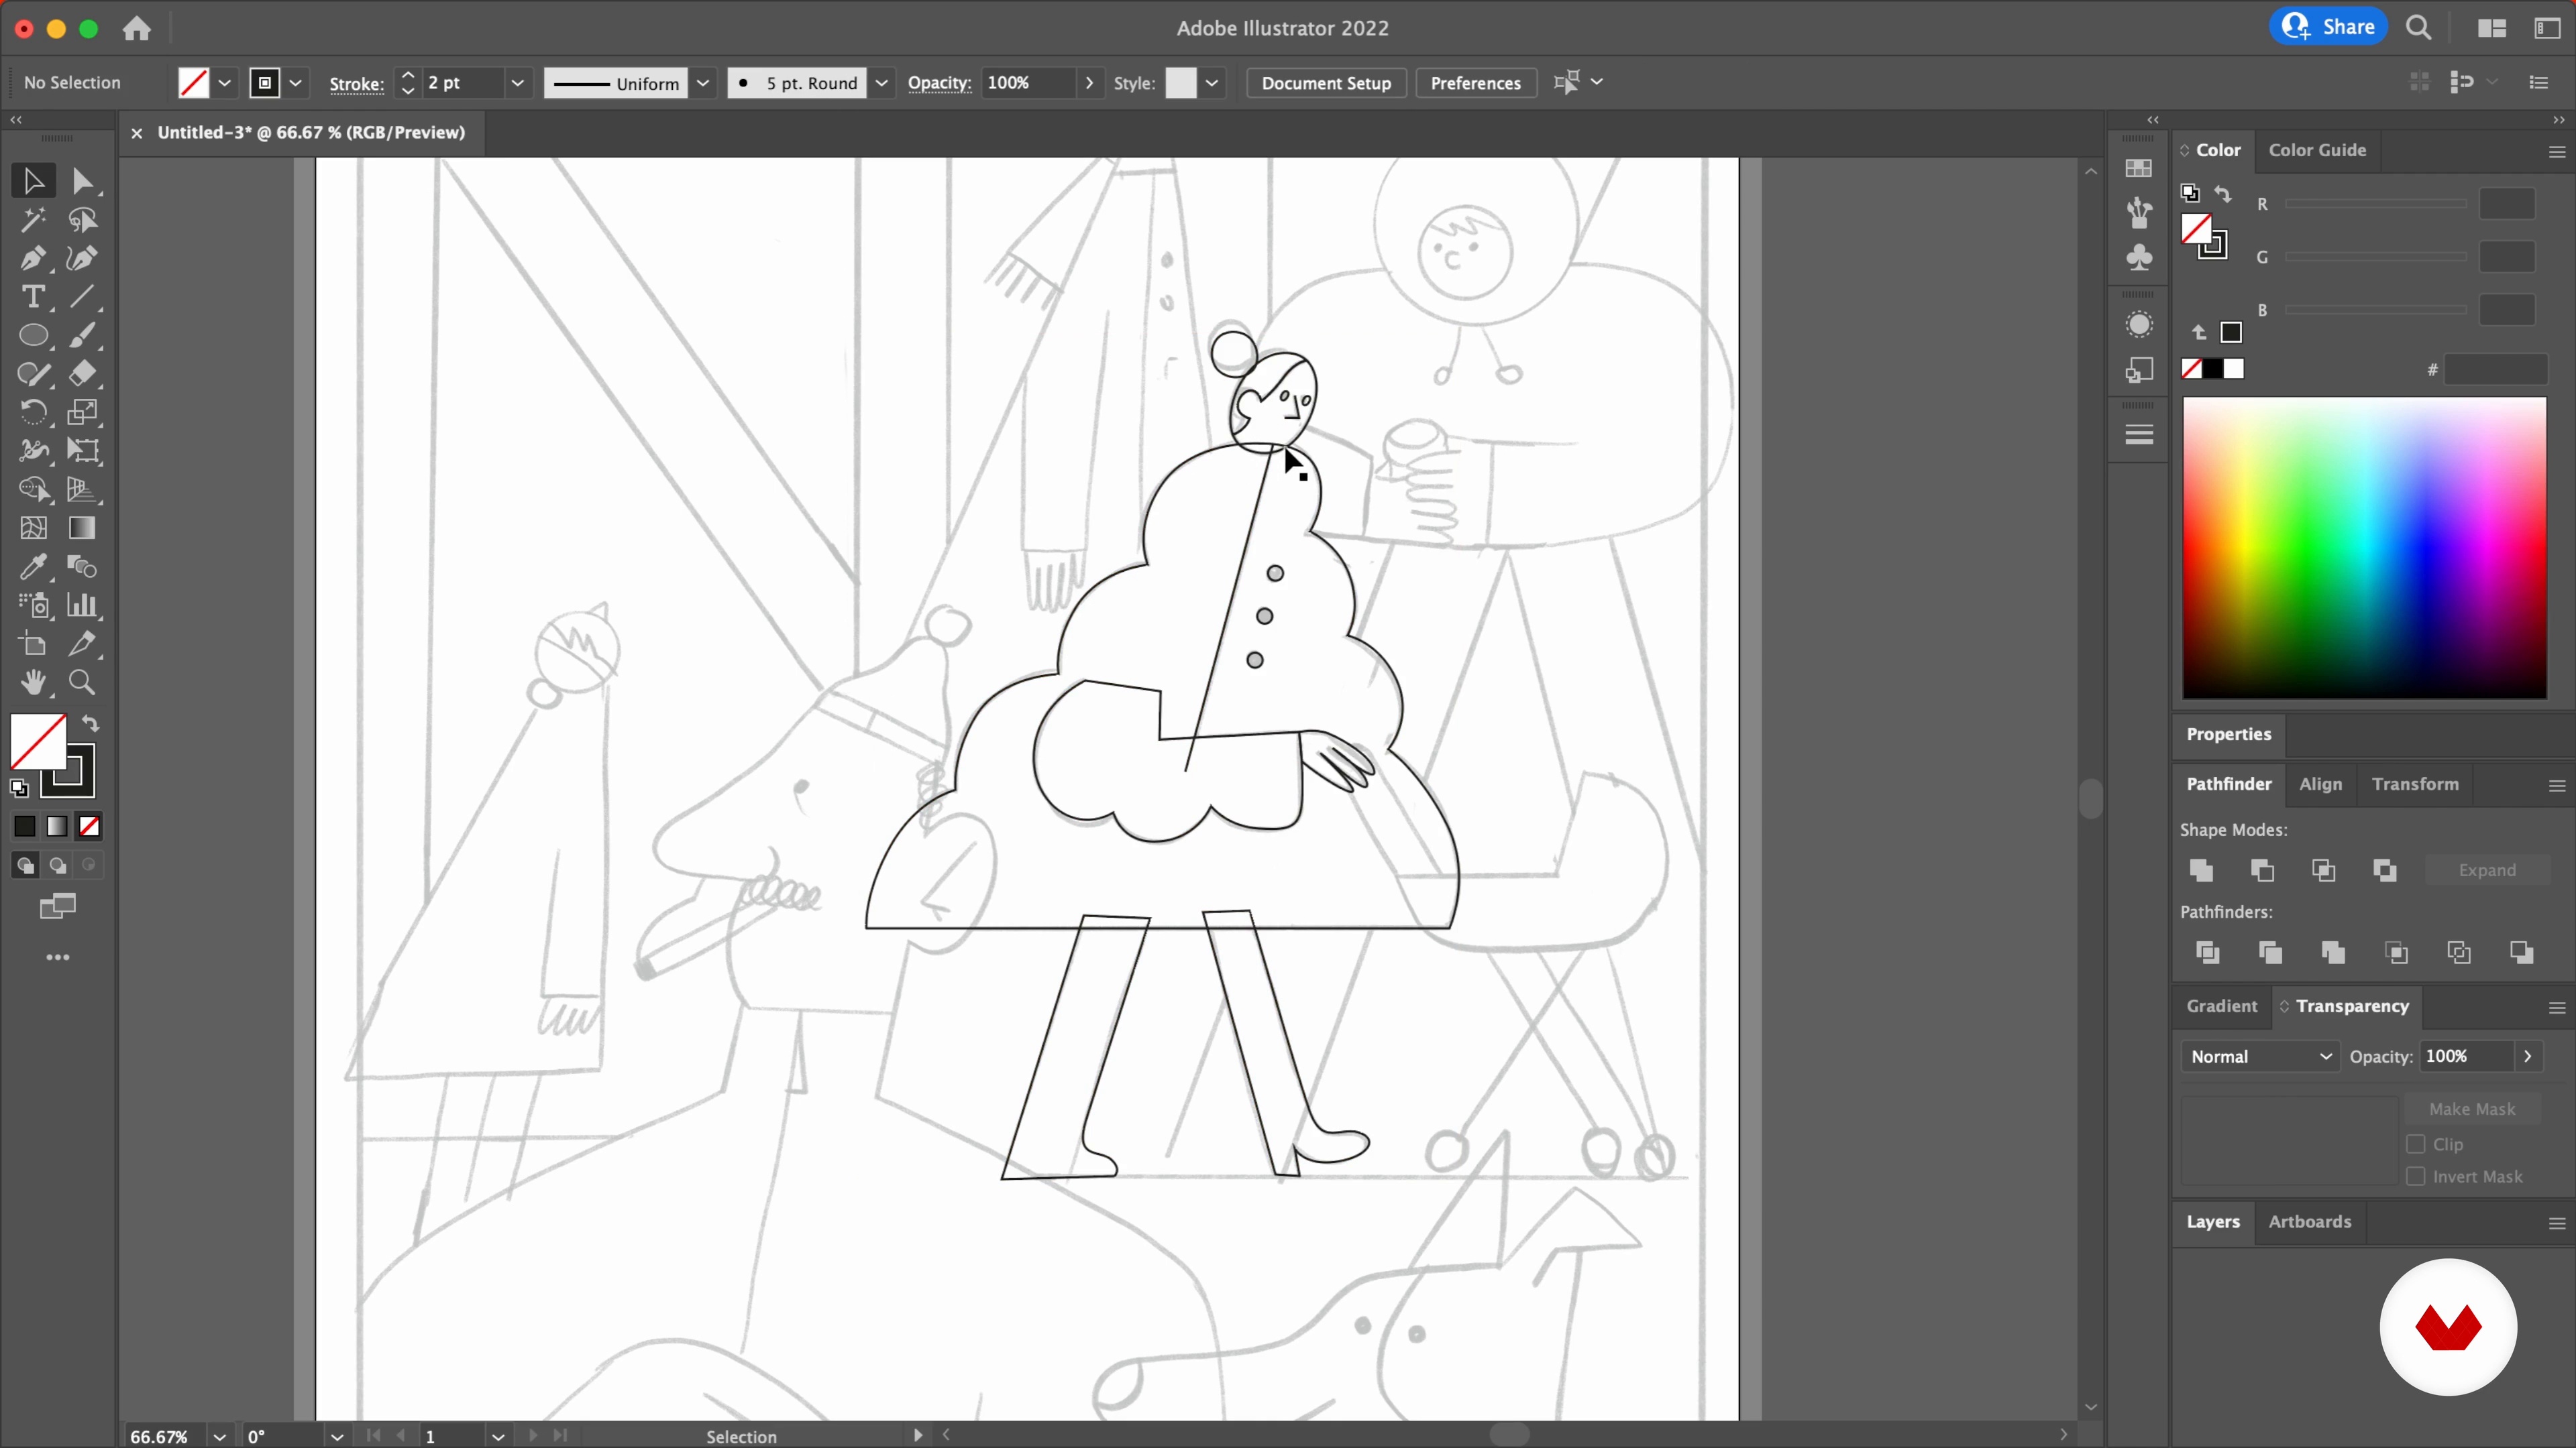
Task: Click the Divide pathfinder icon
Action: click(x=2207, y=953)
